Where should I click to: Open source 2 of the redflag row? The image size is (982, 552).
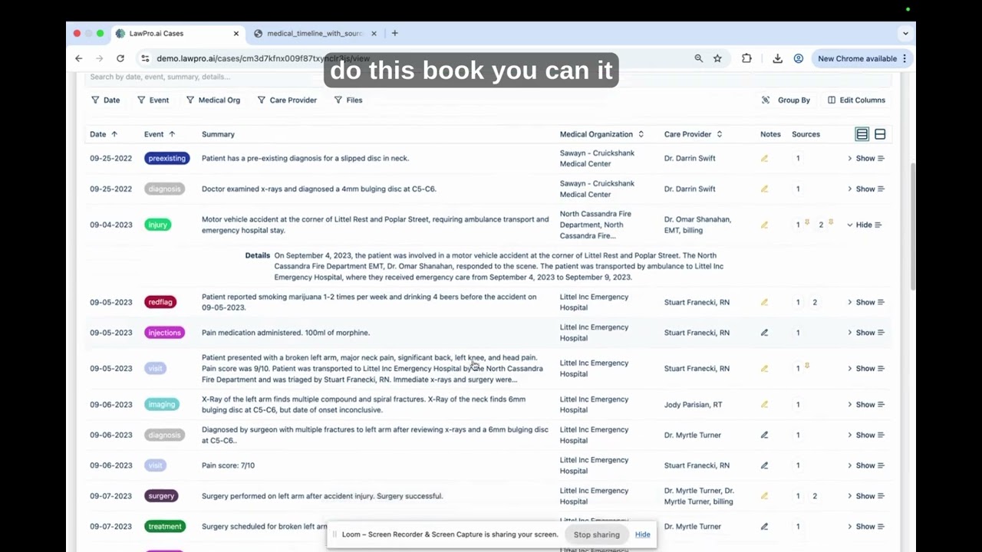(815, 302)
